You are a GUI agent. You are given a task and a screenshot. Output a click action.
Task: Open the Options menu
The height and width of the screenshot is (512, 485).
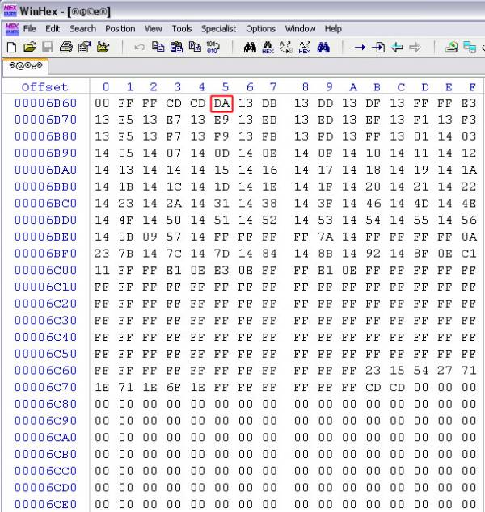pyautogui.click(x=260, y=29)
